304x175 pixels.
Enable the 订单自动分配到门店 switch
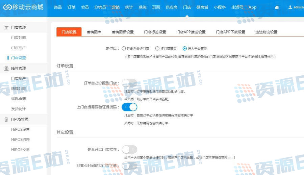click(129, 83)
